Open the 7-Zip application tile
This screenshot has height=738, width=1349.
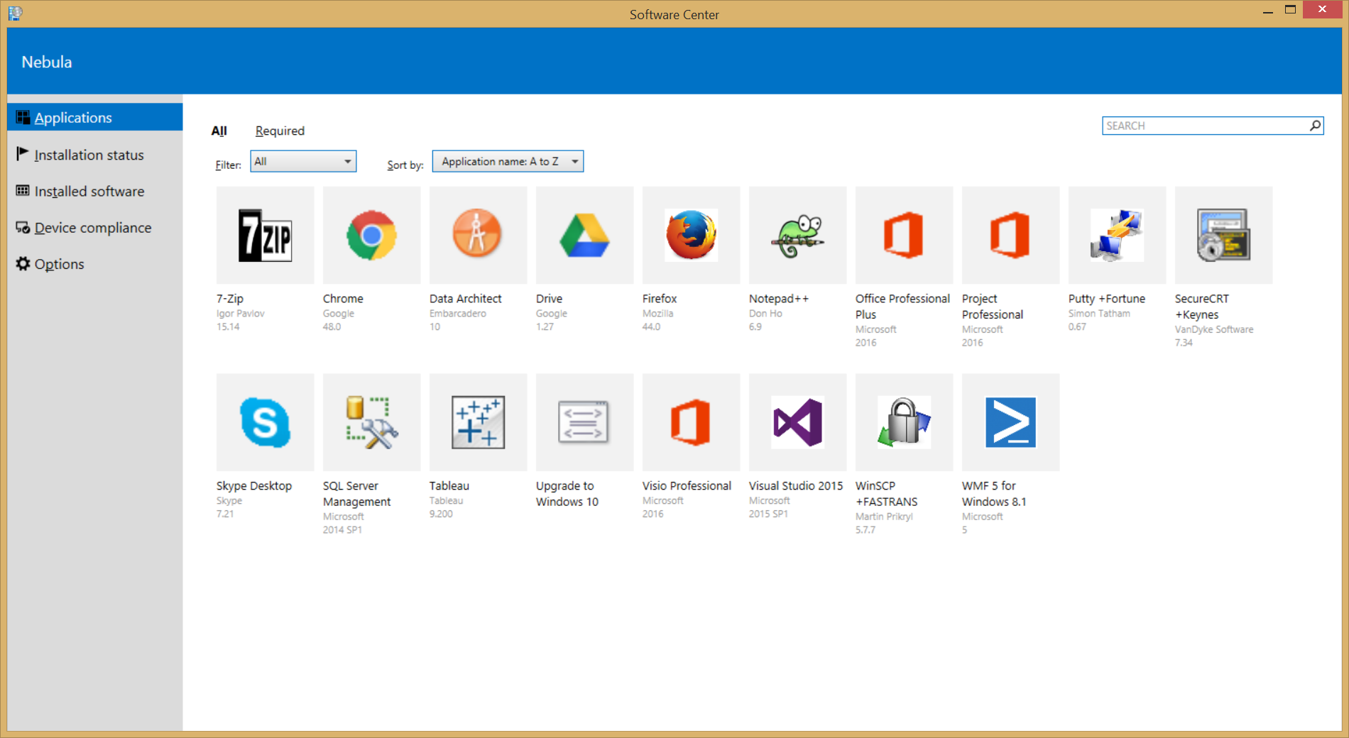pos(265,235)
